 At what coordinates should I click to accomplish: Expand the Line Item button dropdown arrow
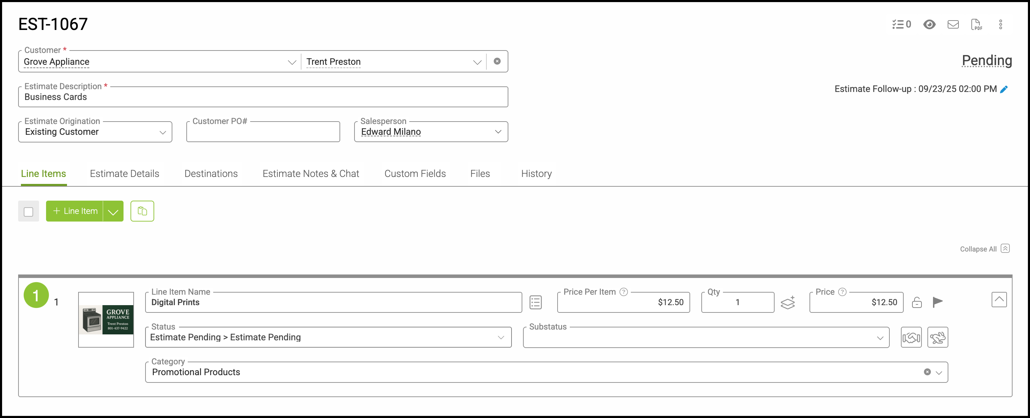coord(113,211)
